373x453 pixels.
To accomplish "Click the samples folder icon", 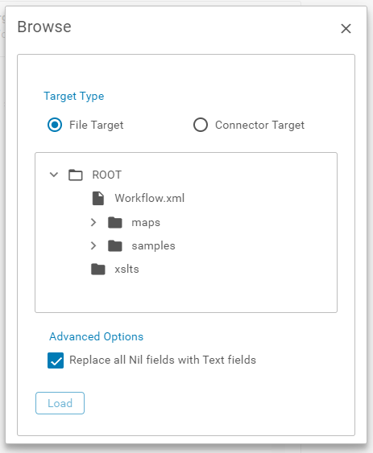I will pyautogui.click(x=115, y=246).
